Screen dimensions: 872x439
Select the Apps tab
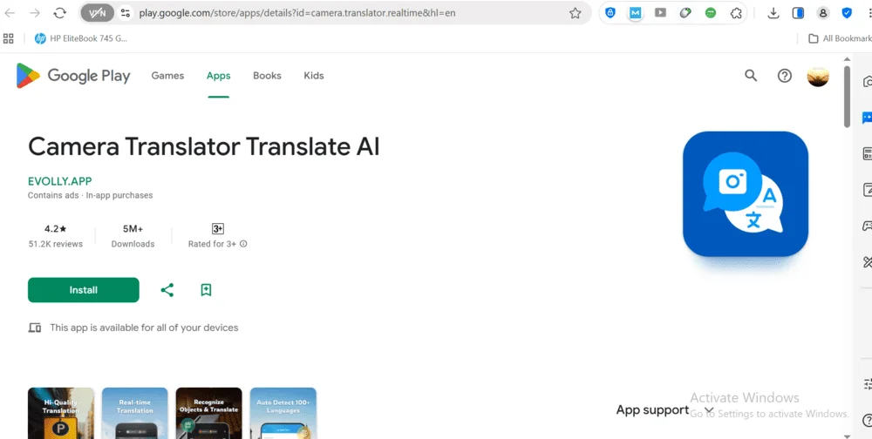(x=219, y=76)
